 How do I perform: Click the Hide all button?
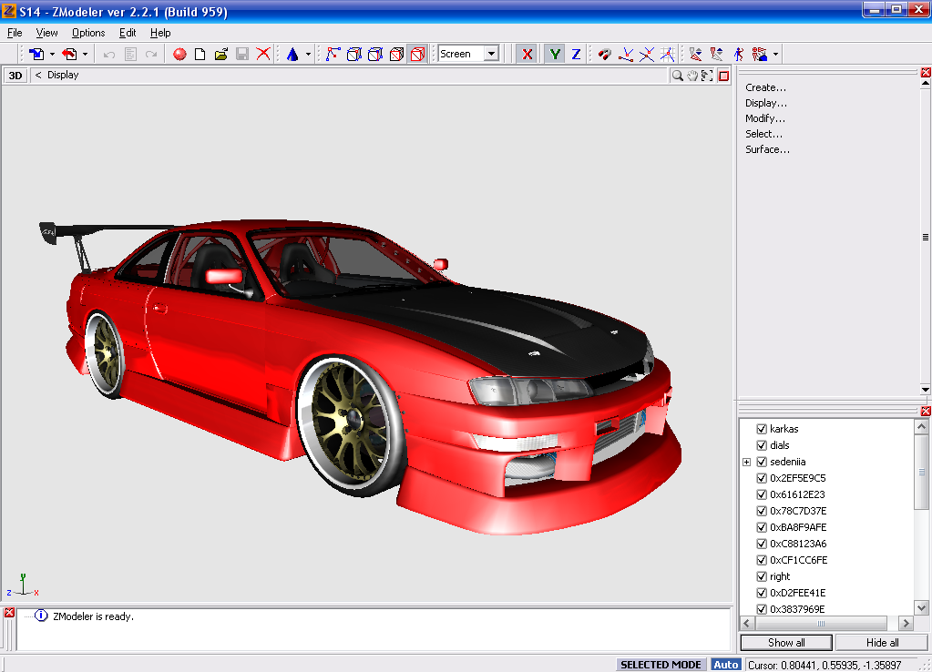(882, 642)
